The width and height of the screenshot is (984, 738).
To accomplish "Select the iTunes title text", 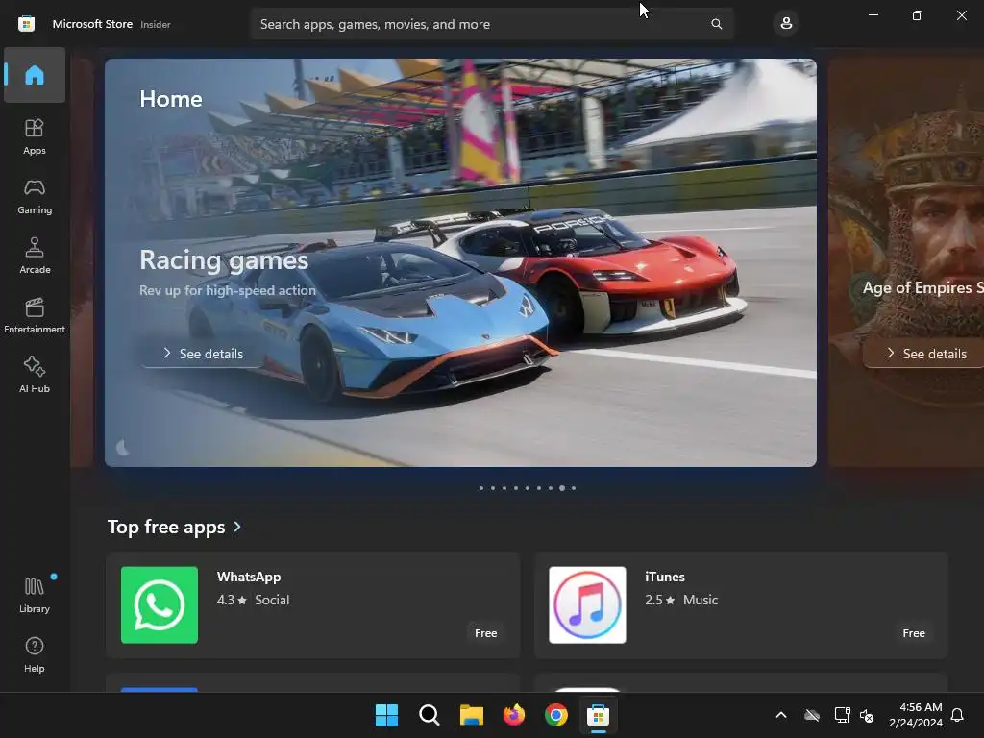I will pos(665,577).
